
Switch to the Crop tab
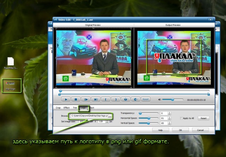point(58,108)
